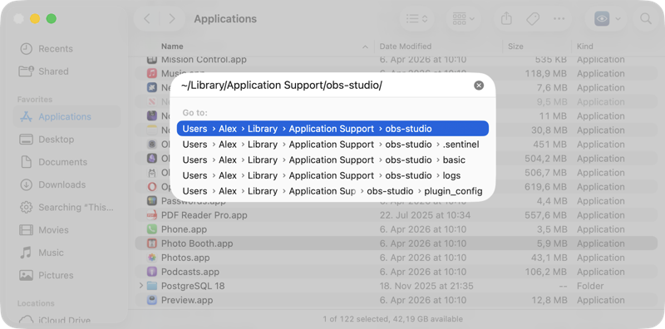
Task: Select Applications in the sidebar
Action: (x=67, y=116)
